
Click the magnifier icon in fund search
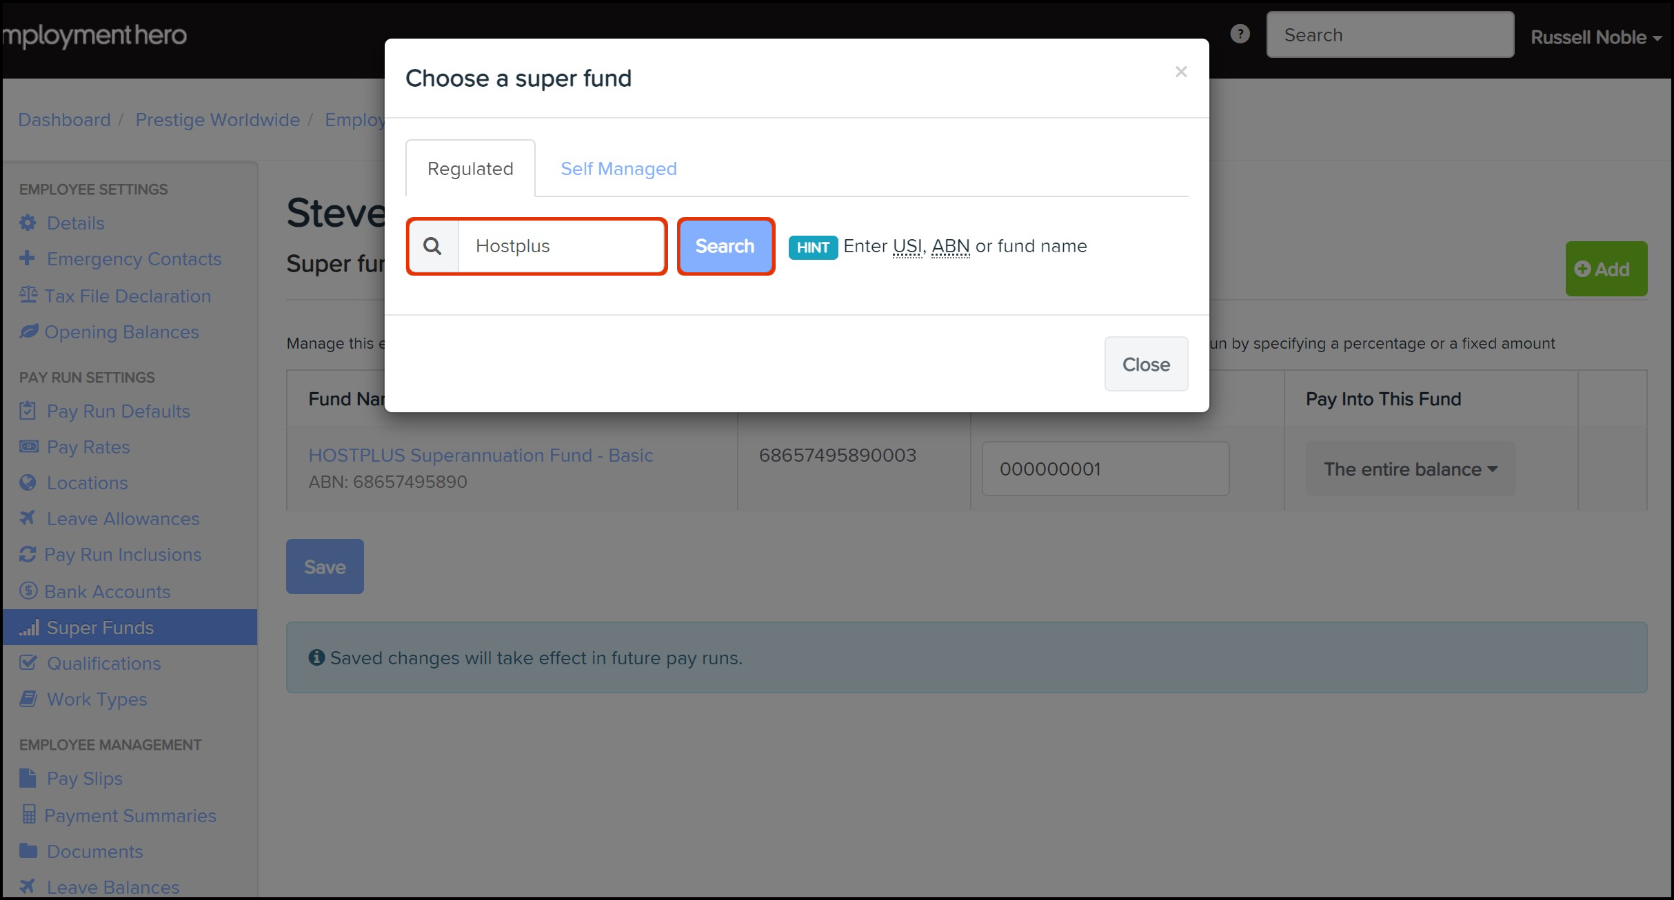(432, 246)
